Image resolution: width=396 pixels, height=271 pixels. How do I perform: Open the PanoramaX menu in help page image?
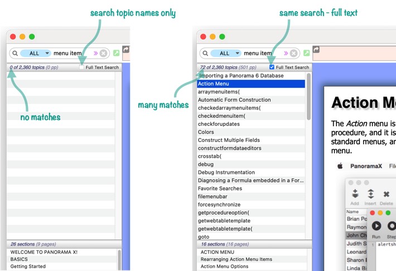coord(366,167)
